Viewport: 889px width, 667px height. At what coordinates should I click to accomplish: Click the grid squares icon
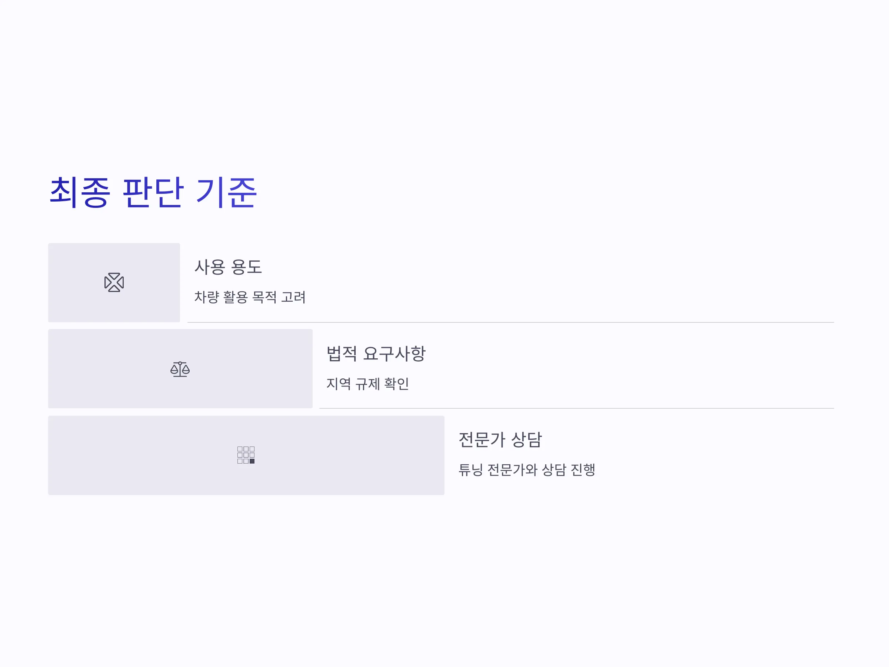pos(246,455)
